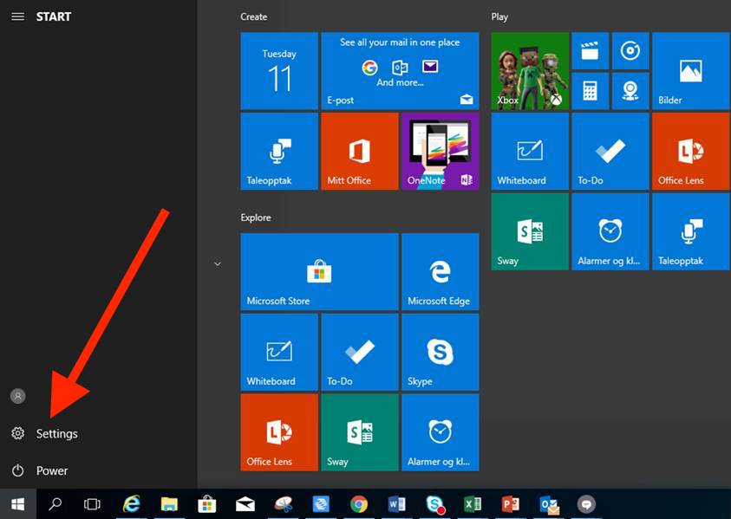The height and width of the screenshot is (519, 731).
Task: Launch the OneNote tile
Action: 440,151
